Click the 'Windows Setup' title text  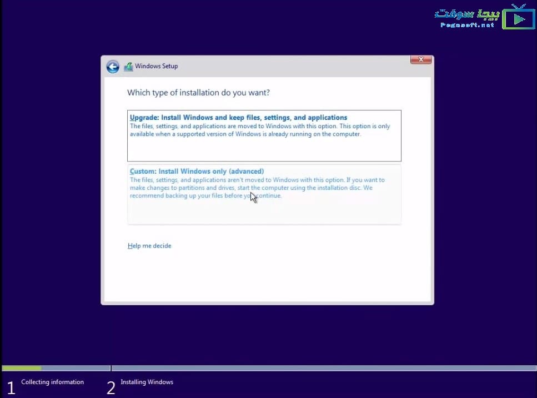coord(156,66)
